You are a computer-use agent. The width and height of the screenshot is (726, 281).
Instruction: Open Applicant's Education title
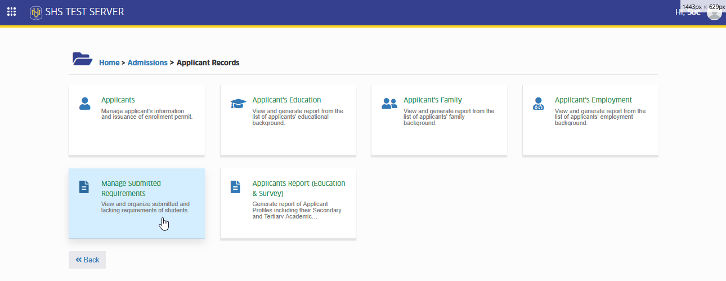(286, 100)
